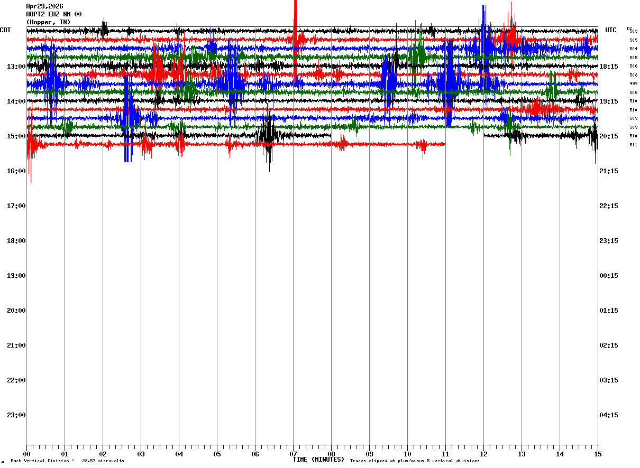Viewport: 640px width, 468px height.
Task: Pick the 19:00 CDT time marker
Action: 16,276
